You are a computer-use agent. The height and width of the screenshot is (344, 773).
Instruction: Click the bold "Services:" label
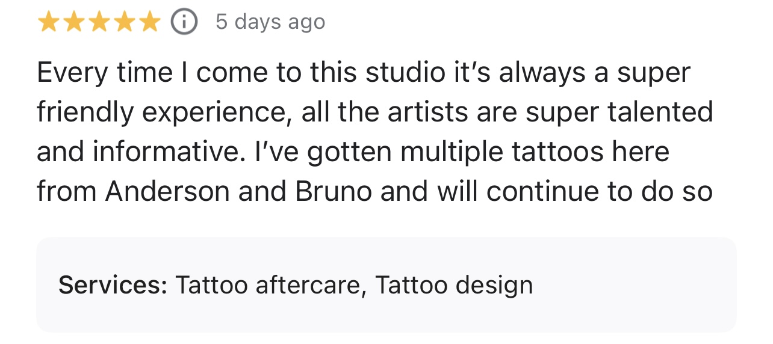point(113,284)
